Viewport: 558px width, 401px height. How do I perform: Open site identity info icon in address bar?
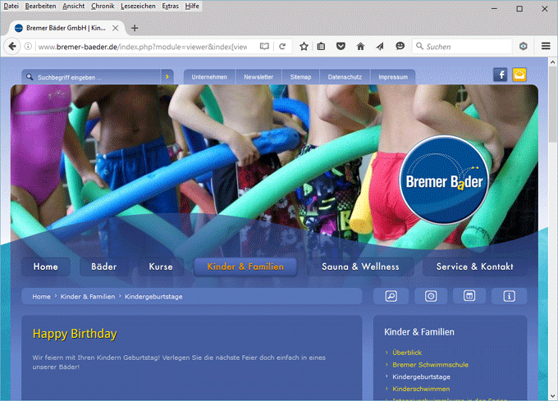point(28,46)
